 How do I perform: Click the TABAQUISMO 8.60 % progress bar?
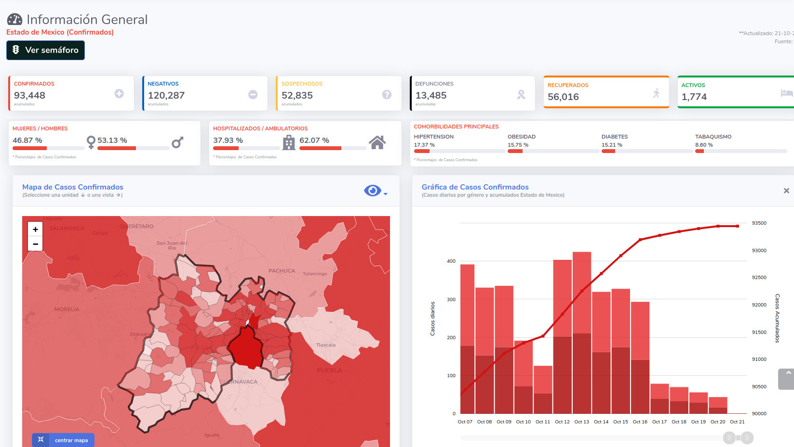[x=741, y=151]
